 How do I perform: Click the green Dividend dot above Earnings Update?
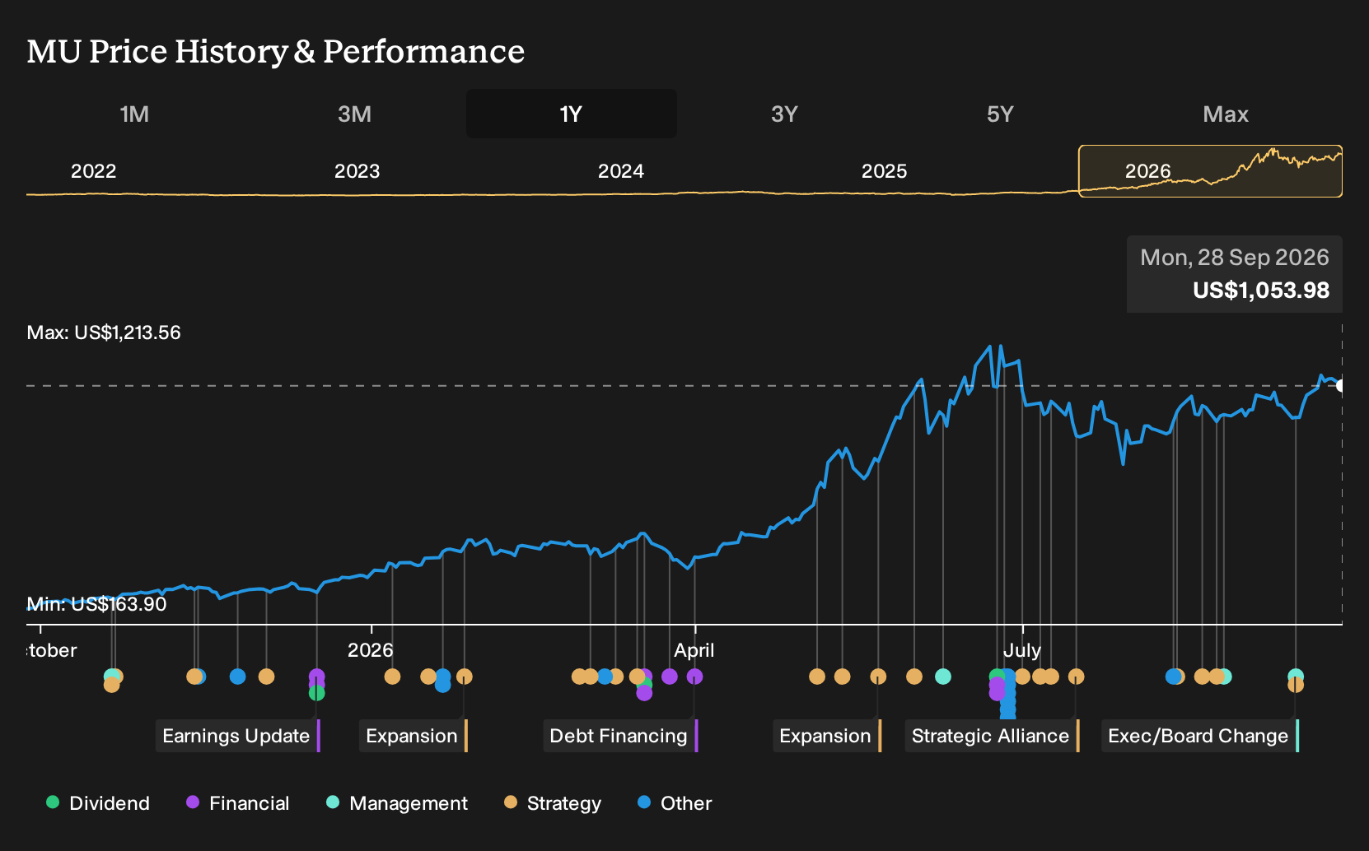point(316,693)
